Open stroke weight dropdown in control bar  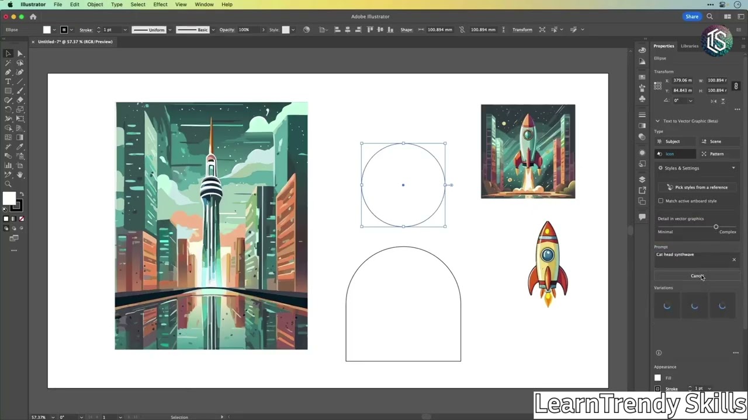(124, 30)
